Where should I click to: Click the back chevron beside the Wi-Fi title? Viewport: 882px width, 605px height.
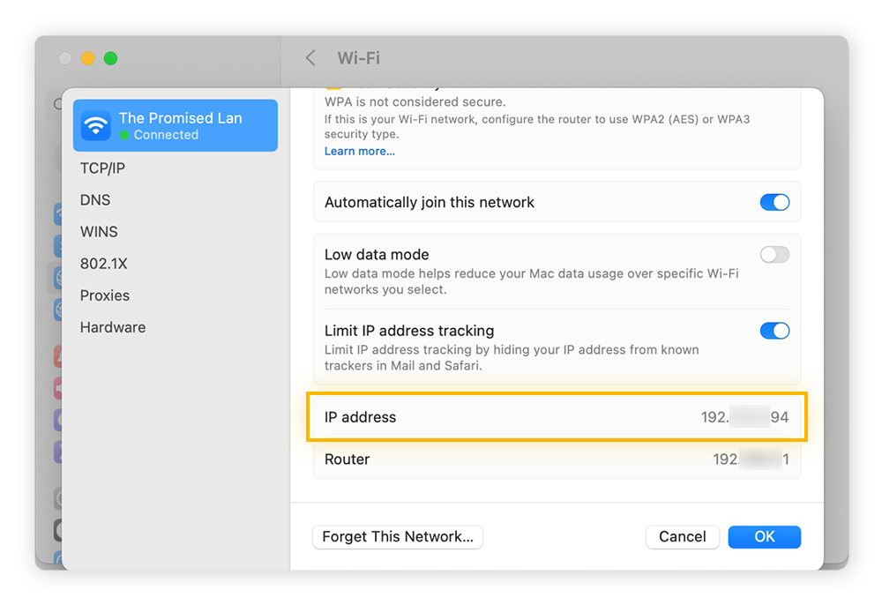point(310,57)
